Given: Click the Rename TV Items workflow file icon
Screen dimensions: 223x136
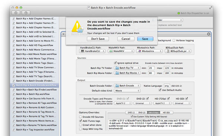Looking at the screenshot, I should click(14, 125).
